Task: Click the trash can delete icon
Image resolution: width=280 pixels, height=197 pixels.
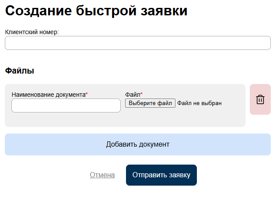Action: tap(260, 99)
